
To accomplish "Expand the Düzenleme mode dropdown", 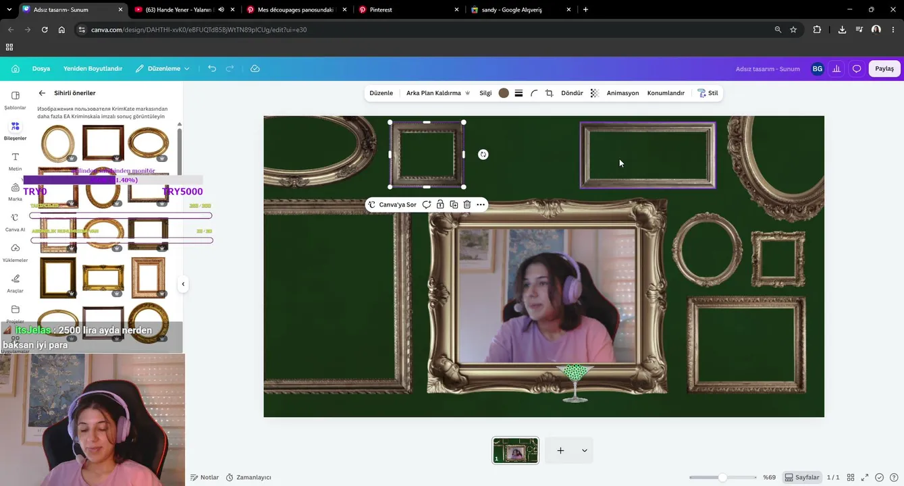I will [x=163, y=69].
